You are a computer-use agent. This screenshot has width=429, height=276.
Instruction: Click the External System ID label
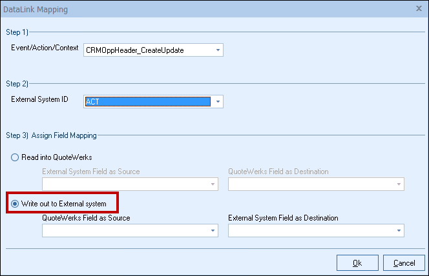(40, 99)
